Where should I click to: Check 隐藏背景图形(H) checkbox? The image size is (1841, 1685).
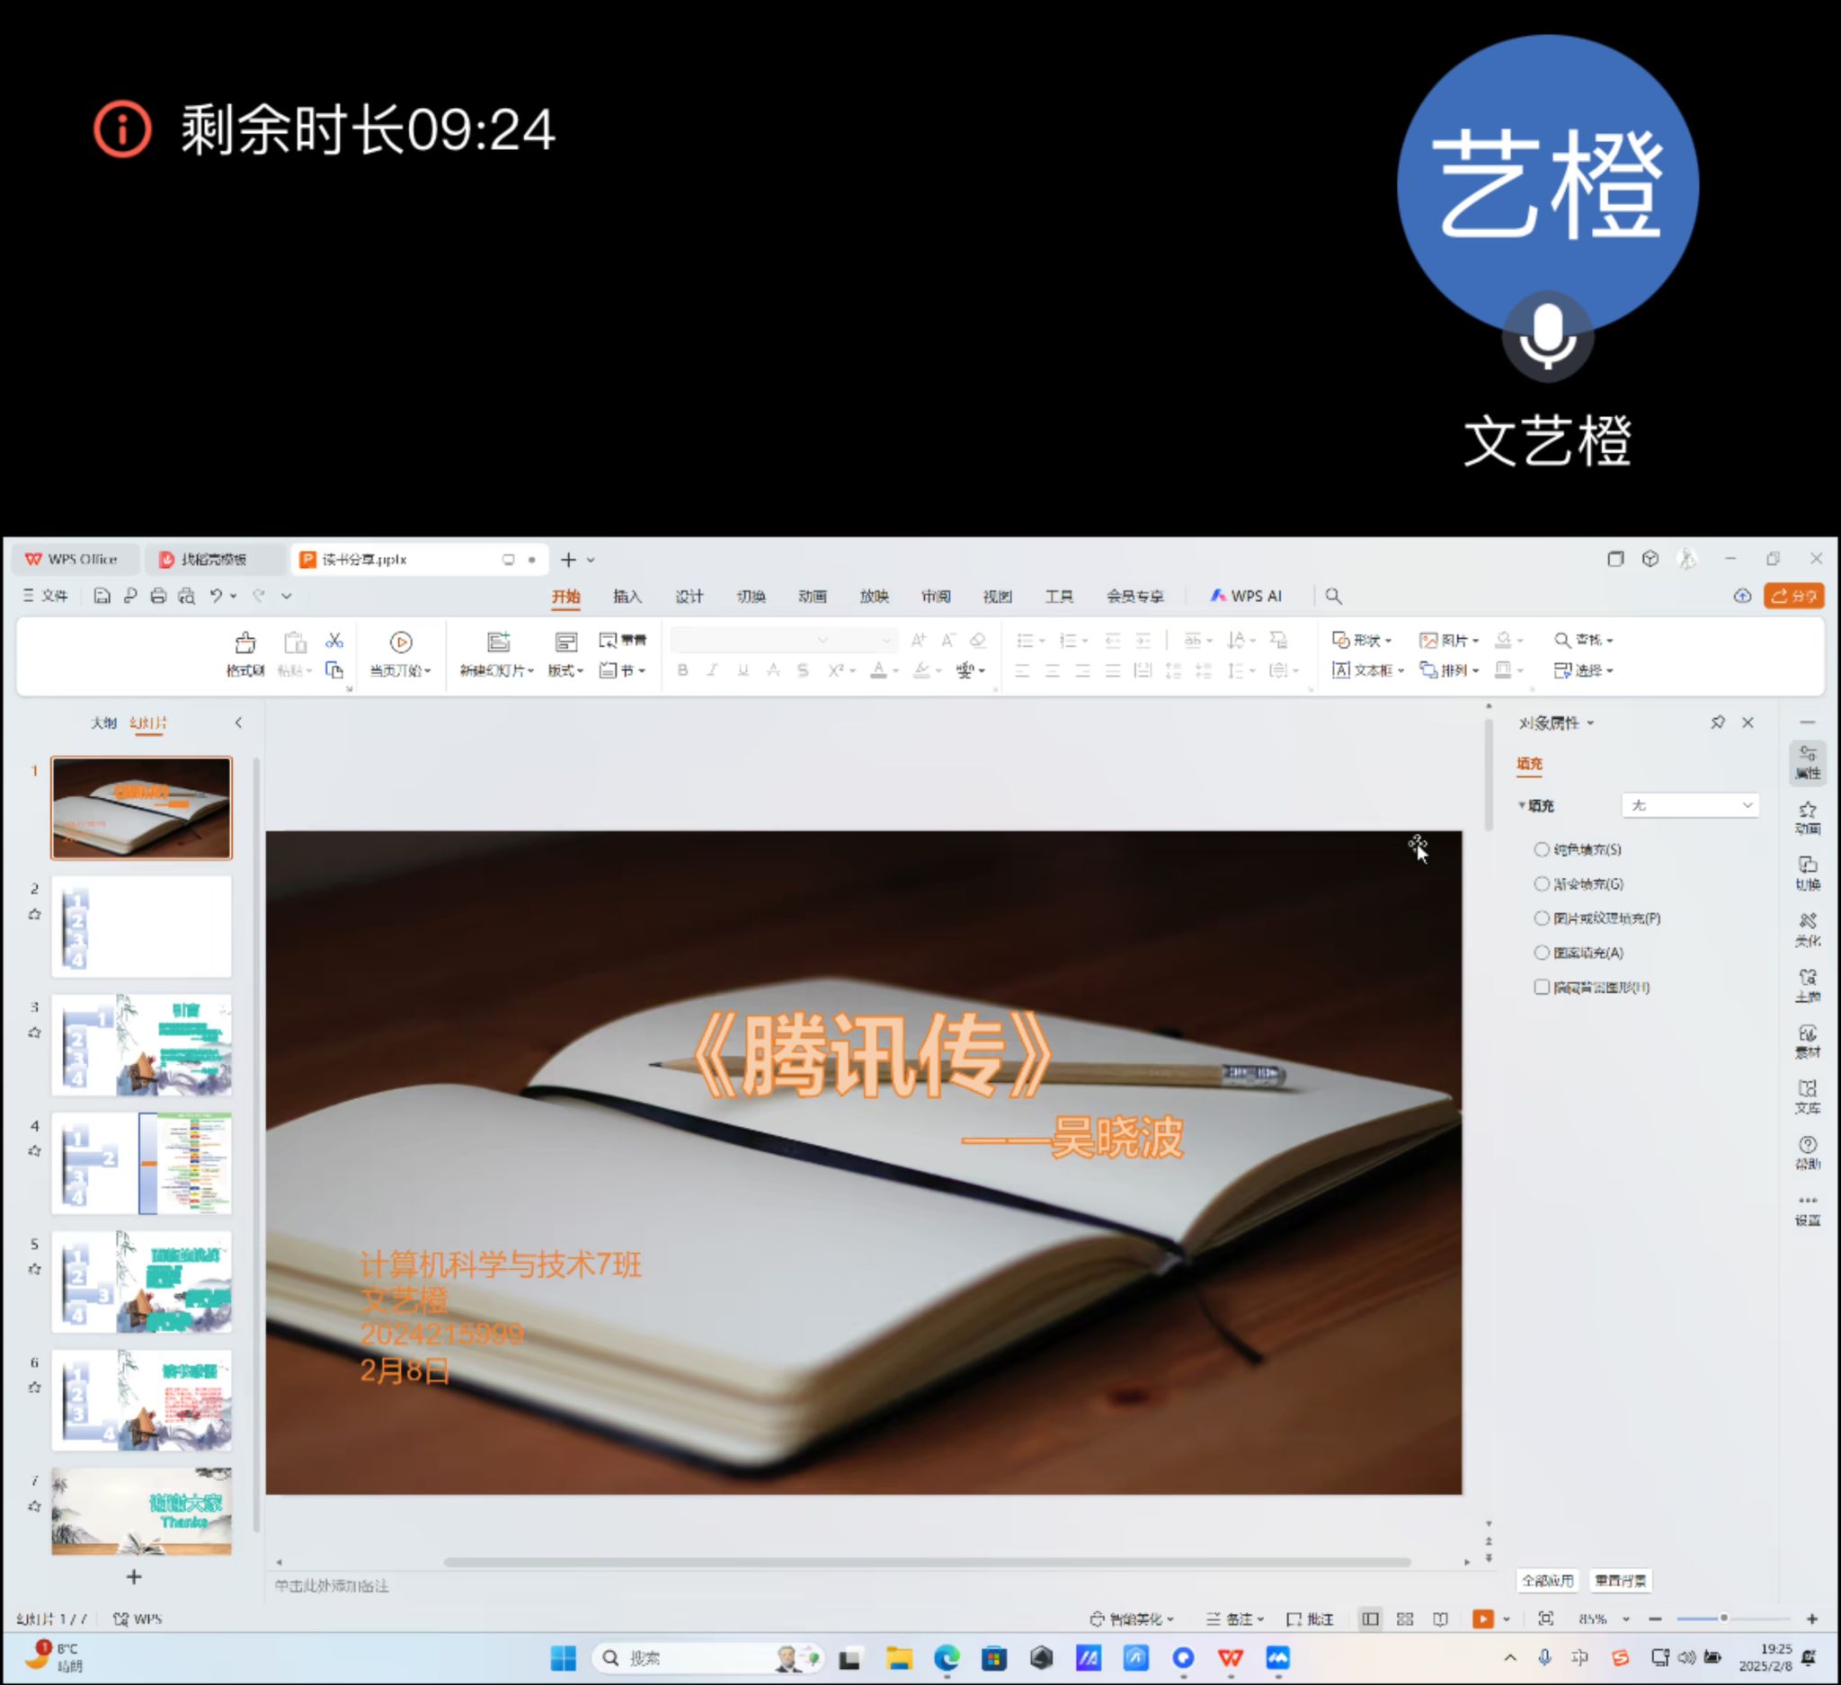(1542, 987)
